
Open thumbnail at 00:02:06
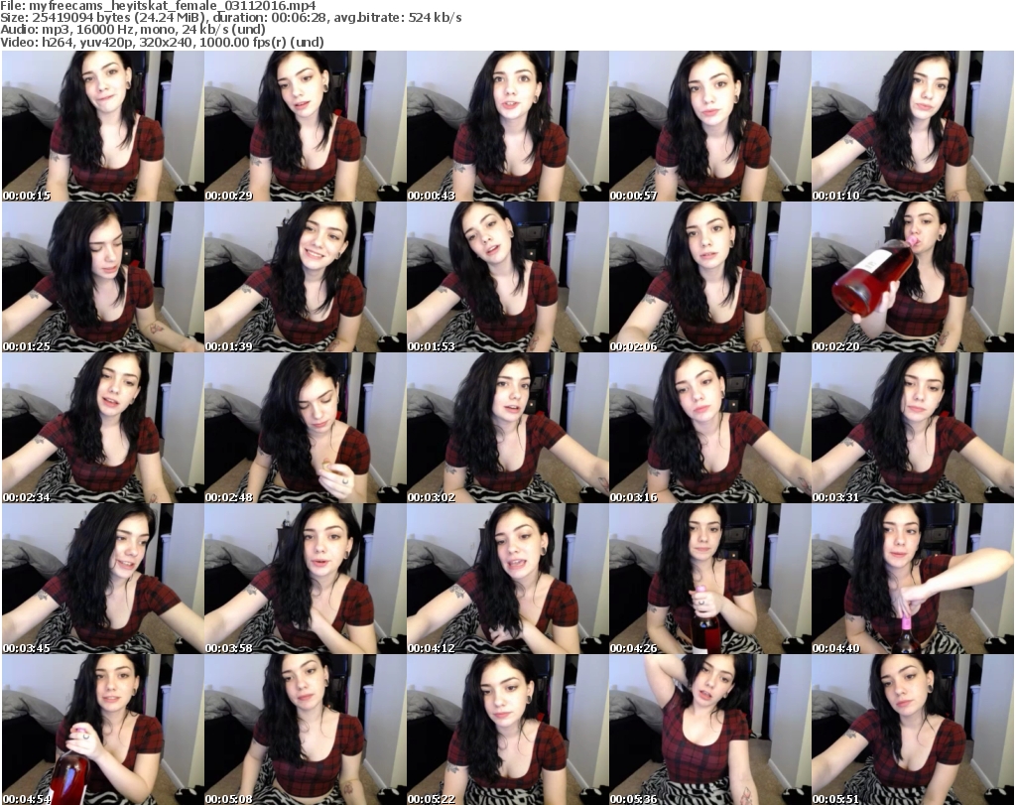click(710, 277)
